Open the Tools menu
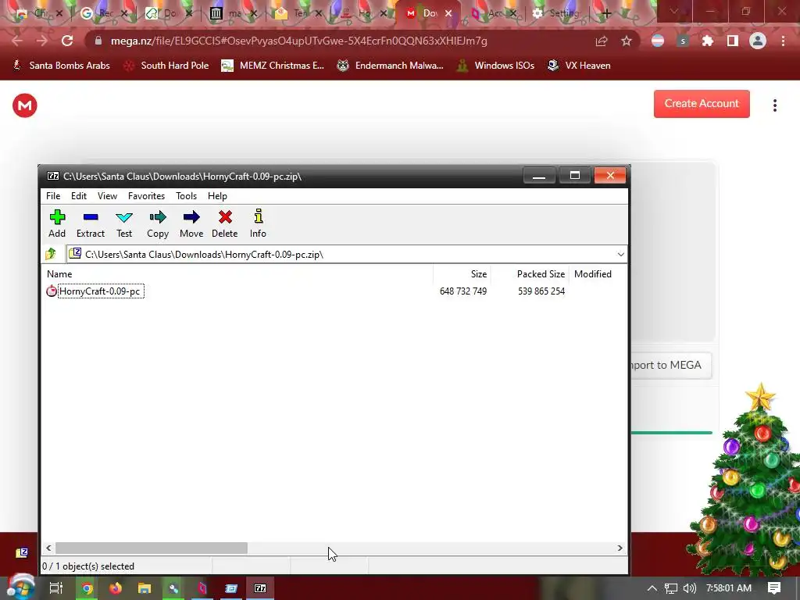Viewport: 800px width, 600px height. [186, 196]
